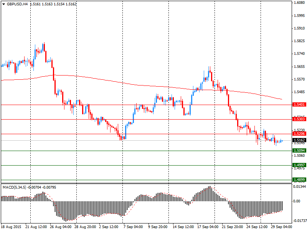
Task: Click the 1.5570 price scale value
Action: (x=300, y=79)
